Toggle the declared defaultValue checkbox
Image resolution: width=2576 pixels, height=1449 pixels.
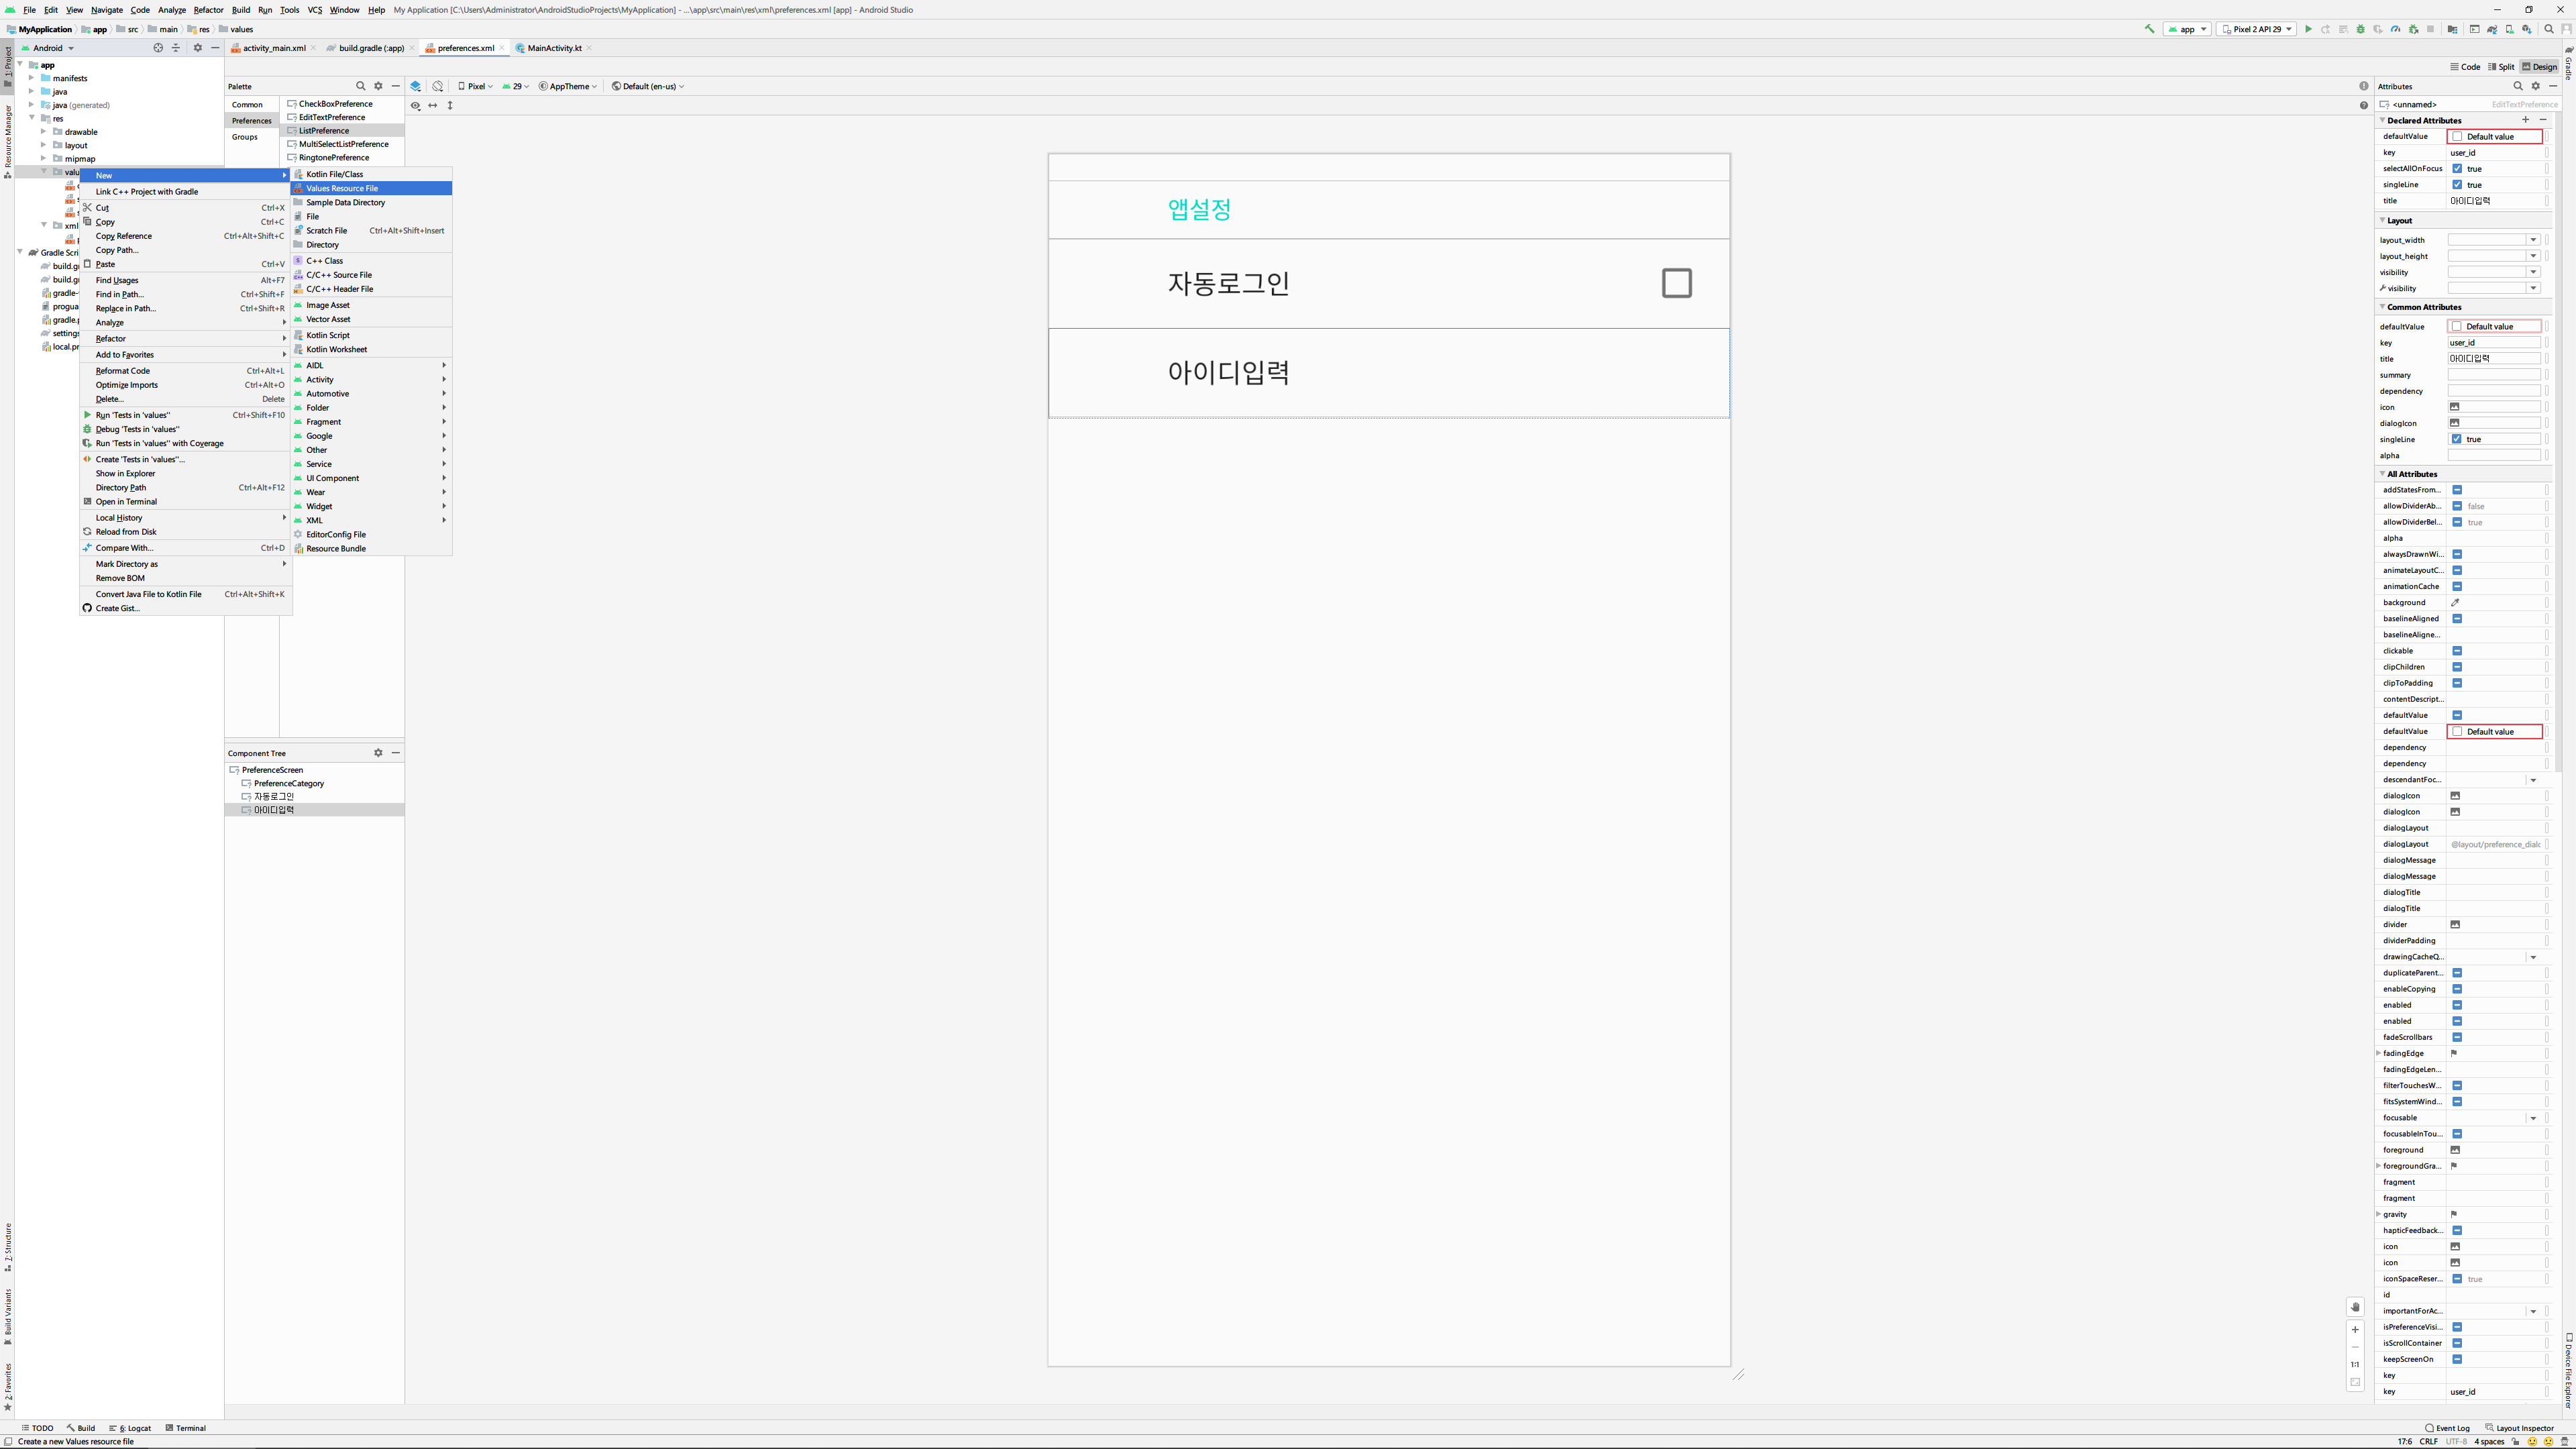point(2458,137)
